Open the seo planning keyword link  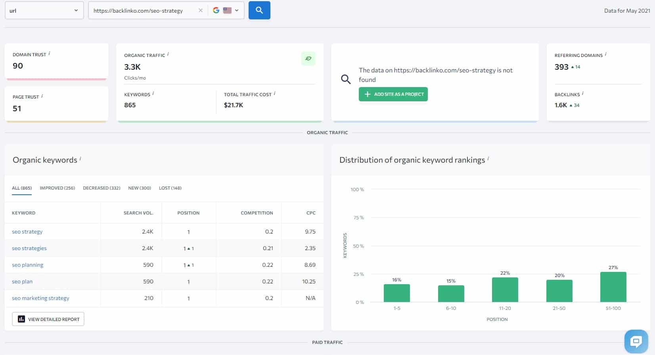pyautogui.click(x=28, y=265)
